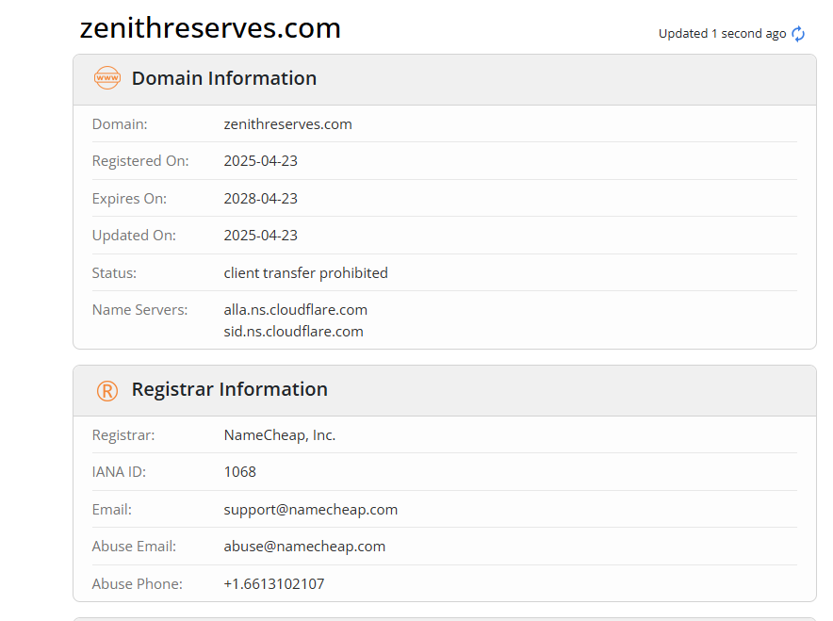The image size is (833, 621).
Task: Click the IANA ID value 1068
Action: point(239,472)
